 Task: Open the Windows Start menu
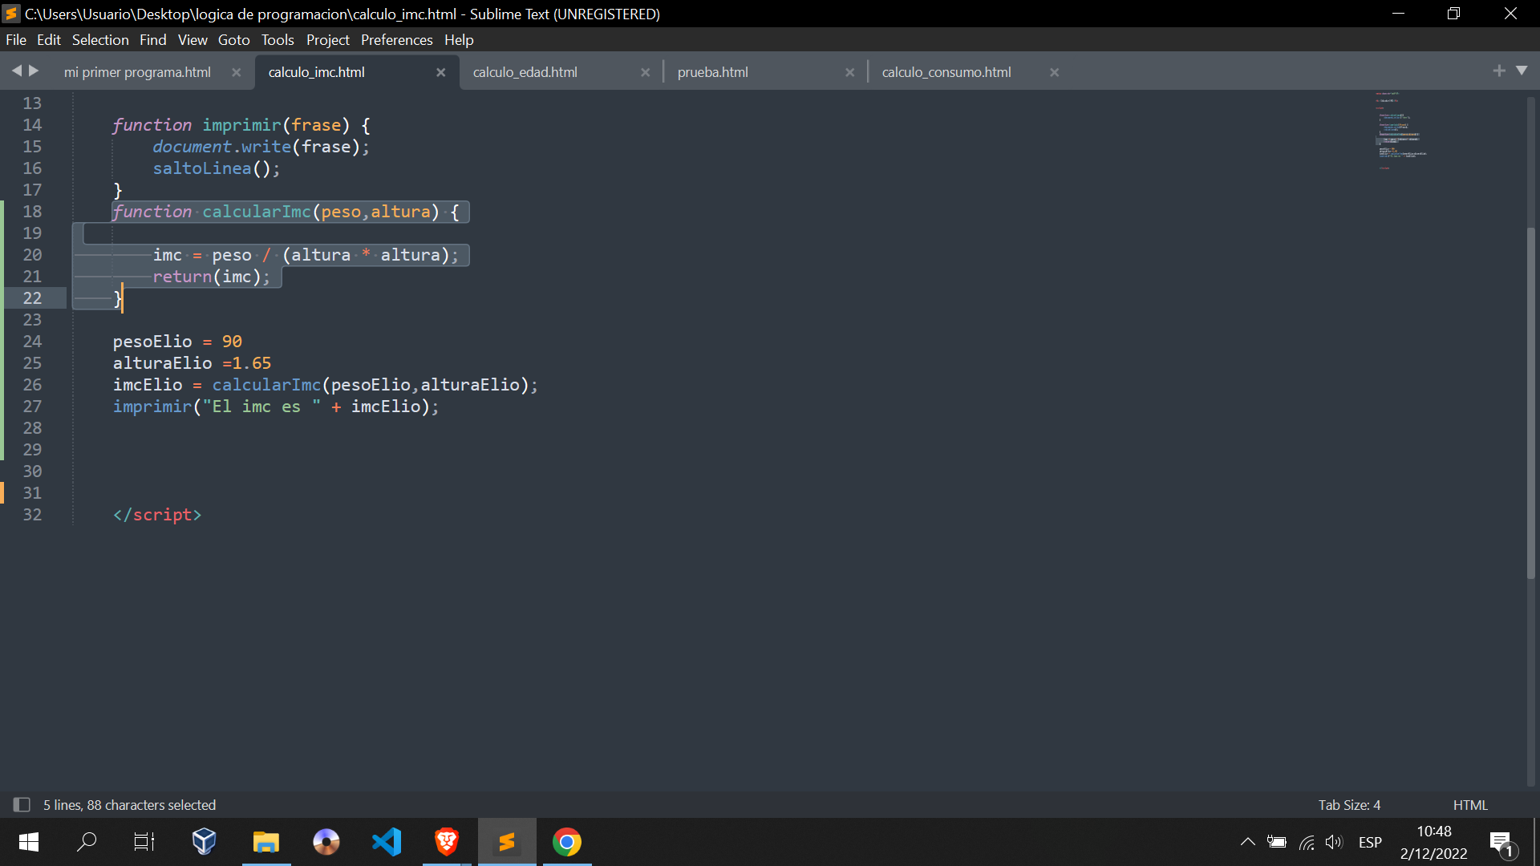(29, 842)
